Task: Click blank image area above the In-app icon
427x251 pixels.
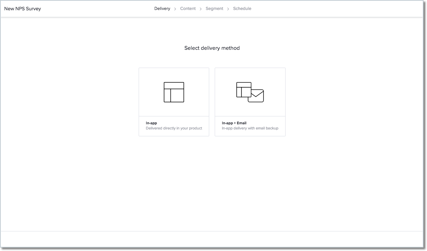Action: point(174,75)
